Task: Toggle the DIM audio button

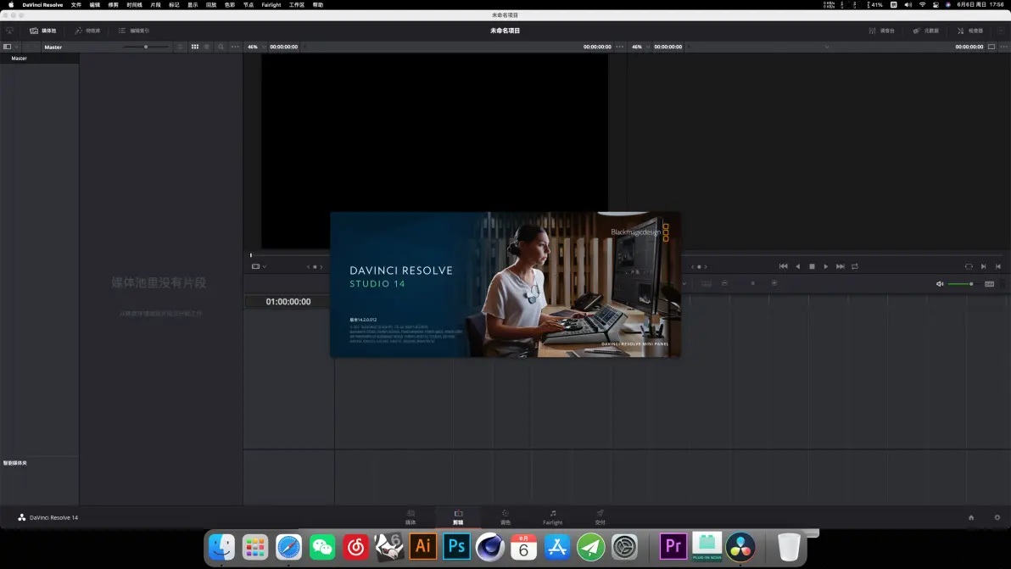Action: pyautogui.click(x=989, y=283)
